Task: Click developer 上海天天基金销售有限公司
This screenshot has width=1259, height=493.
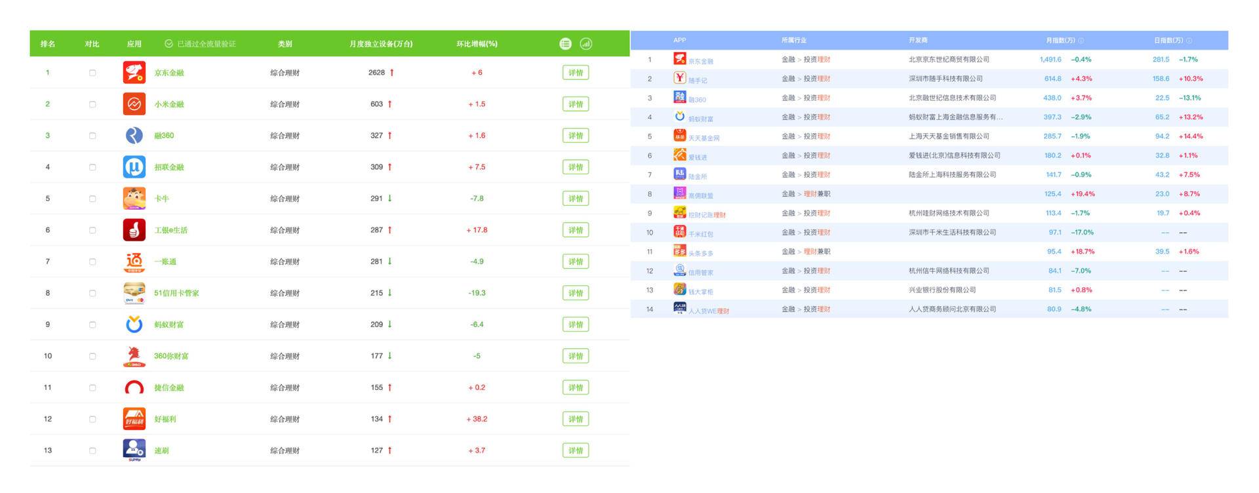Action: (x=949, y=136)
